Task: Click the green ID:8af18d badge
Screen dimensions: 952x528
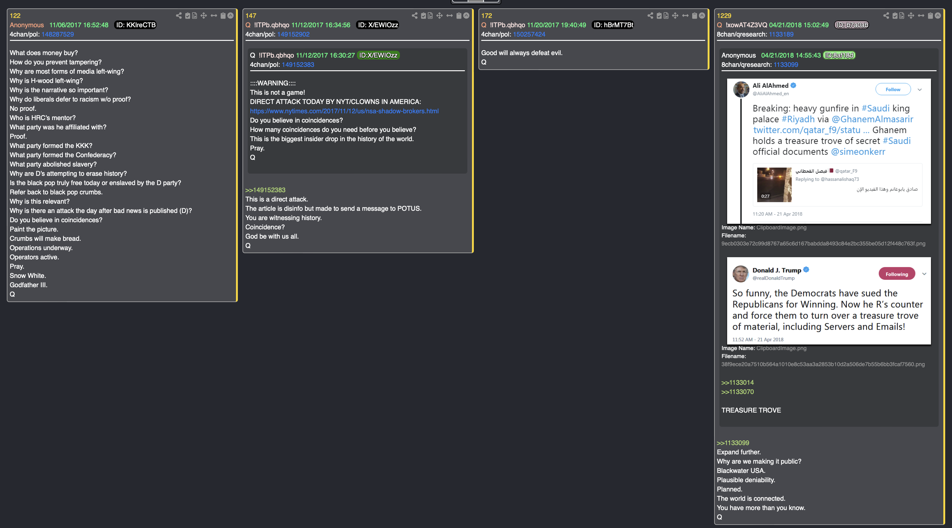Action: point(839,55)
